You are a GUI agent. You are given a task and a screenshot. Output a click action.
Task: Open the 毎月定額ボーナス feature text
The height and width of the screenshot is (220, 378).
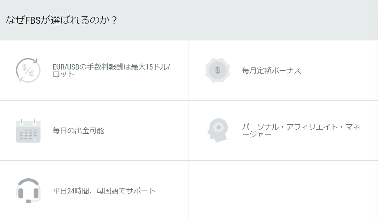click(x=272, y=71)
